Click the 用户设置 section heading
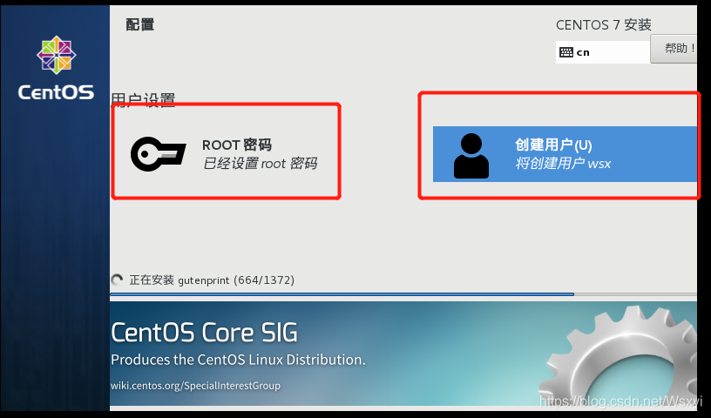The image size is (711, 418). click(x=143, y=99)
